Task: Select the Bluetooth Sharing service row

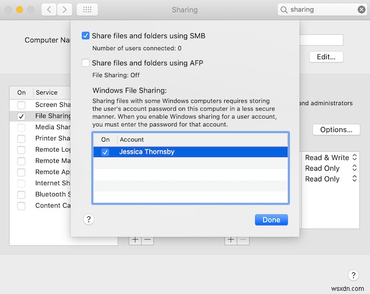Action: (40, 195)
